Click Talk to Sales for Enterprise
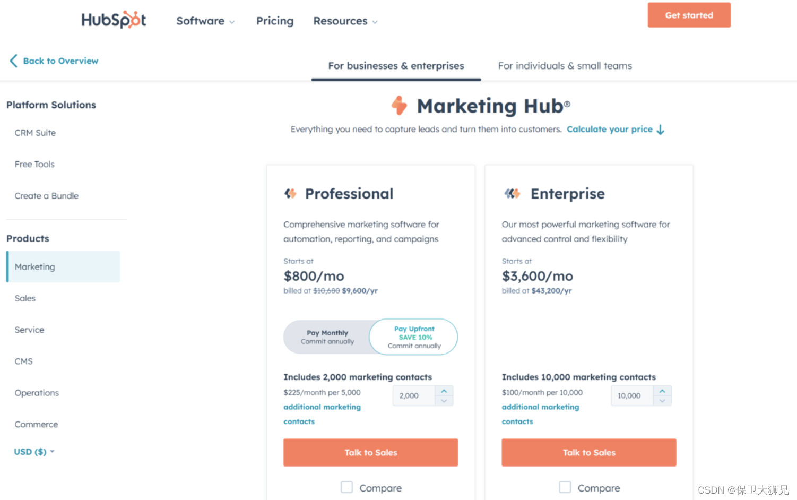The width and height of the screenshot is (797, 500). point(589,452)
